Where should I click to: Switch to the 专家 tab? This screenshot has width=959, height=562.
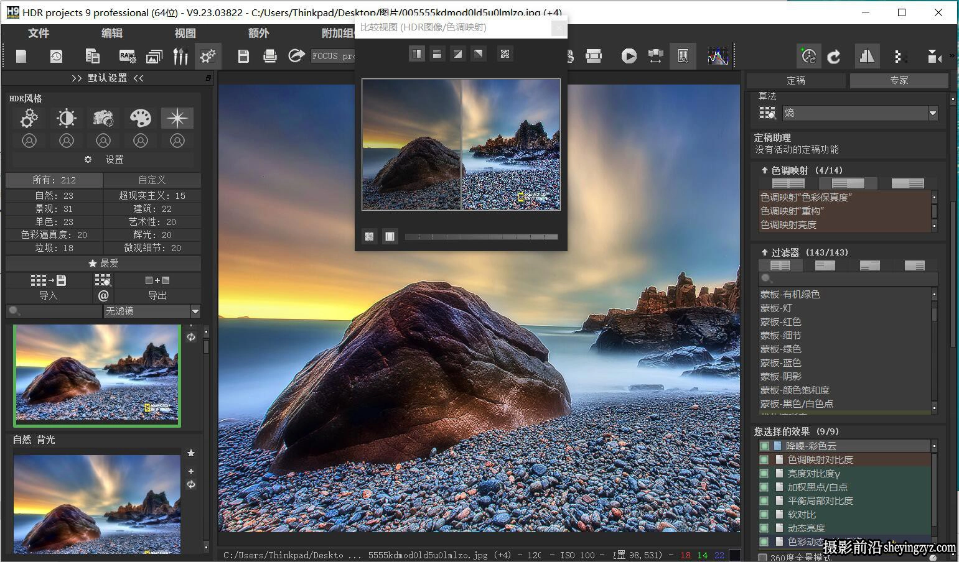899,80
